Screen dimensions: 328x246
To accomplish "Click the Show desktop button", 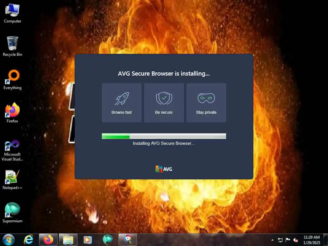I will click(326, 240).
